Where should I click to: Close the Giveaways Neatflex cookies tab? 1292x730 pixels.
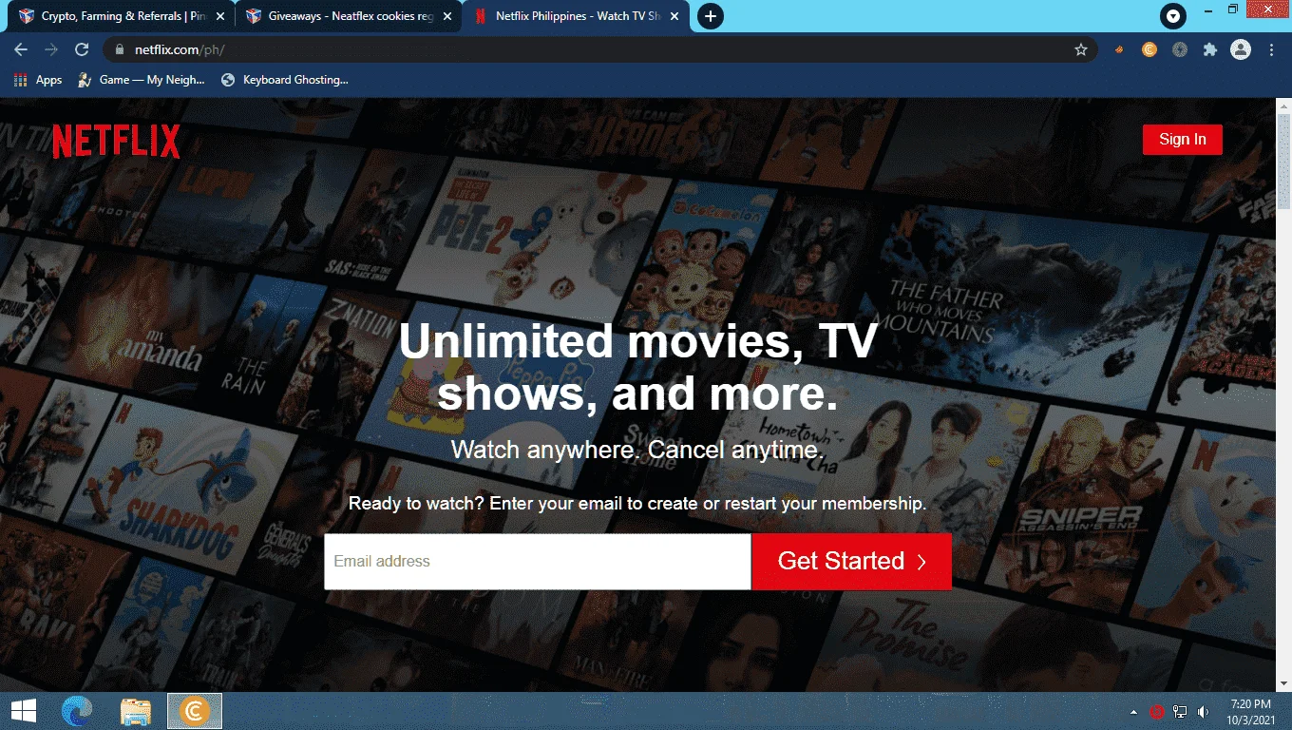[446, 16]
